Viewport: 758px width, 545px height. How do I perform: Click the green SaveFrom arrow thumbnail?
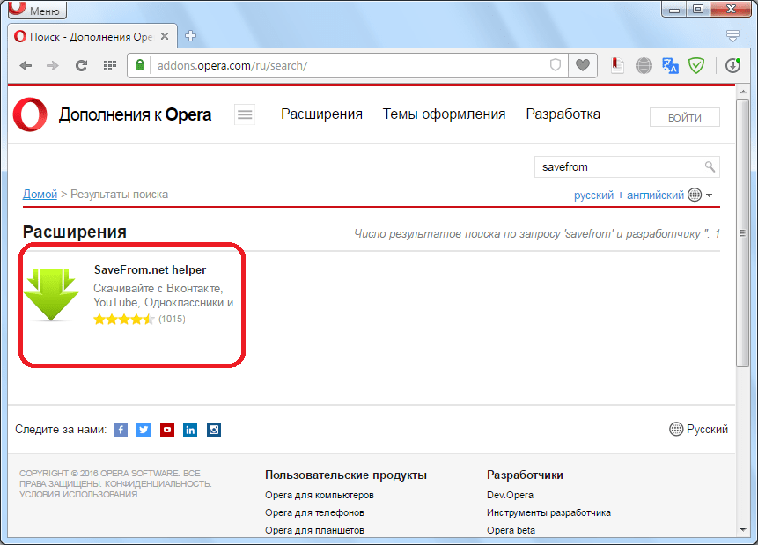(51, 295)
